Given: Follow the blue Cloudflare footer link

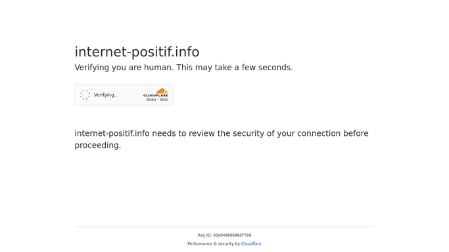Looking at the screenshot, I should click(x=251, y=243).
